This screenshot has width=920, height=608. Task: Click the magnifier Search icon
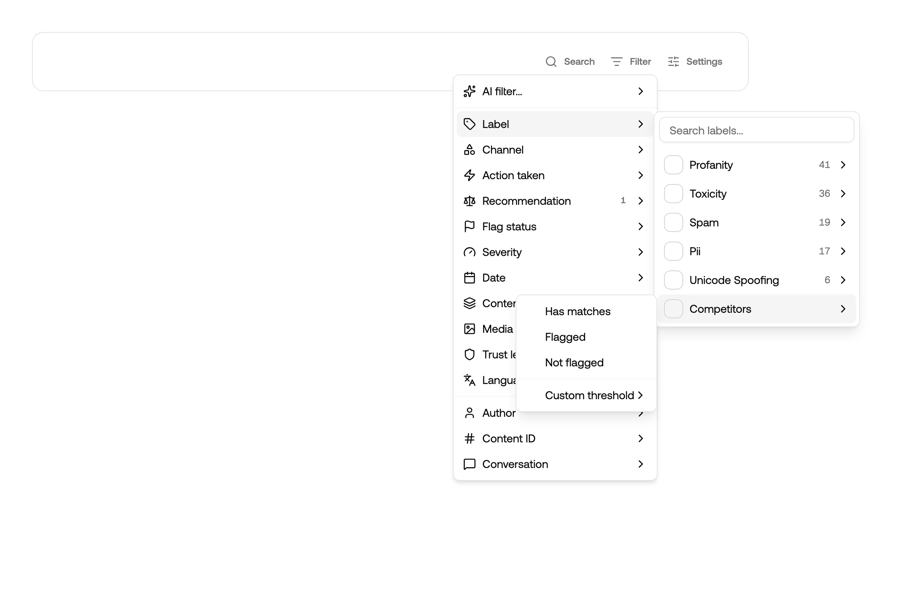point(551,62)
